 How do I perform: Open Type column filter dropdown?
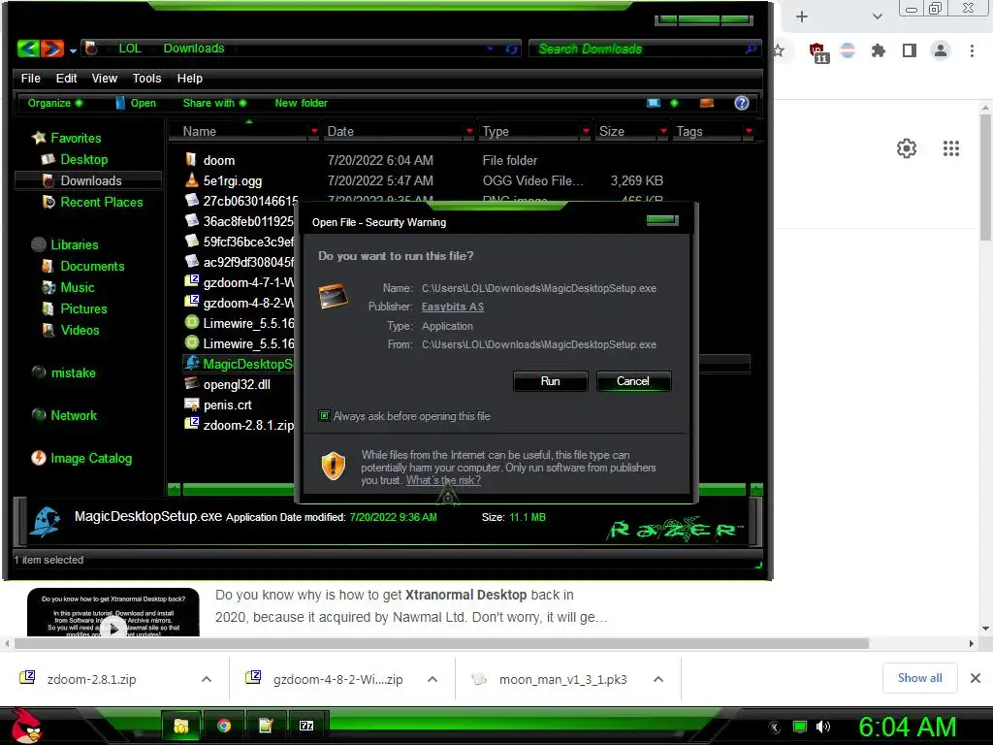pos(586,131)
